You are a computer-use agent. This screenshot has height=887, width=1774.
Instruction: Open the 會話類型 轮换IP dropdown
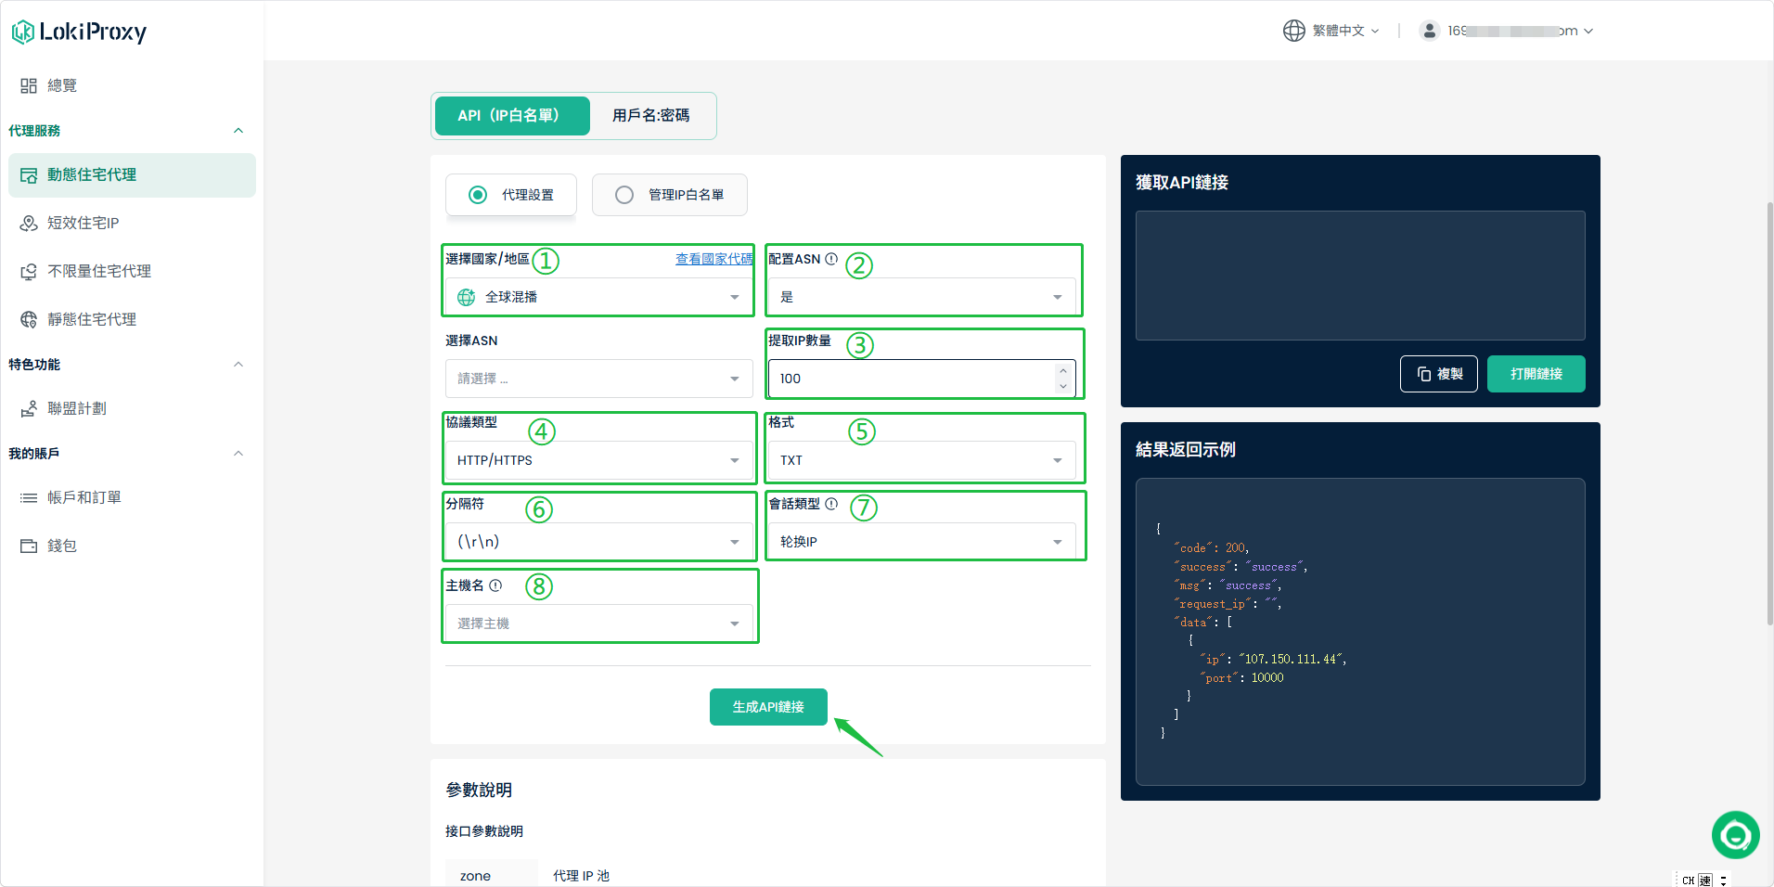pos(922,542)
